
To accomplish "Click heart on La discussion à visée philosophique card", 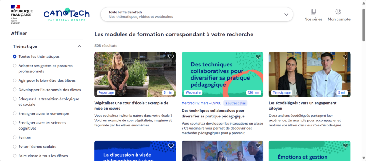I will [171, 146].
